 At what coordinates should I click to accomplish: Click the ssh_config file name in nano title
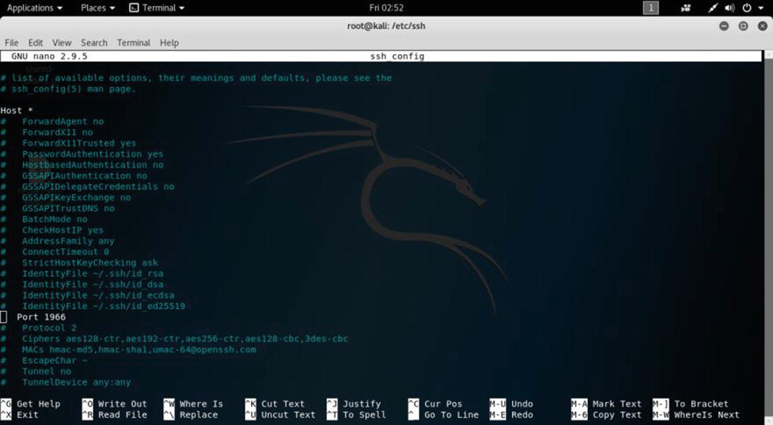397,56
